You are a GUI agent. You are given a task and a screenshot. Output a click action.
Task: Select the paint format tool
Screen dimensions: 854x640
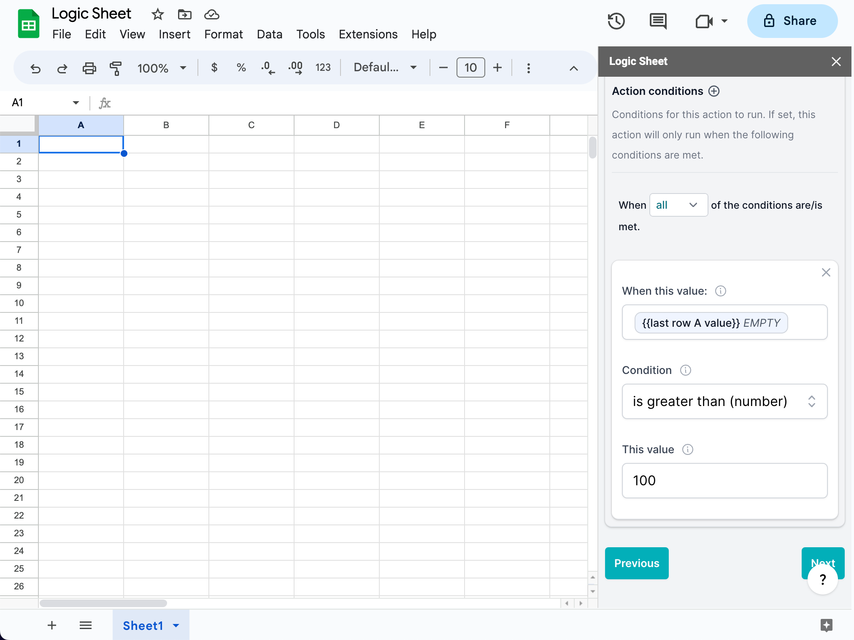click(x=115, y=68)
